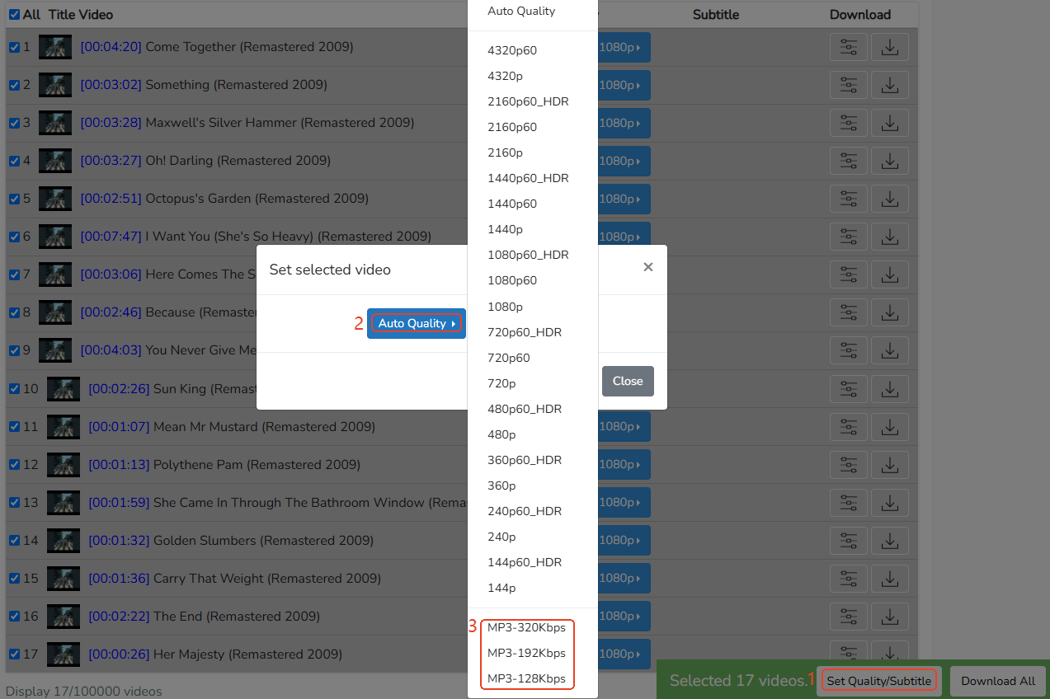The width and height of the screenshot is (1050, 699).
Task: Click the Polythene Pam video thumbnail
Action: coord(64,465)
